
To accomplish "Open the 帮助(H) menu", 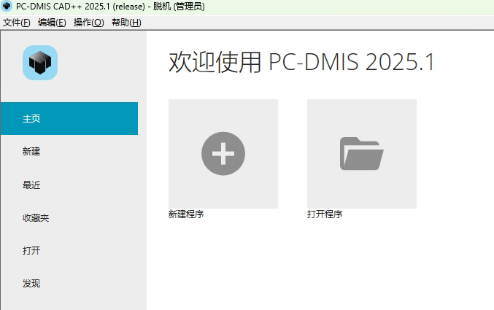I will point(126,23).
